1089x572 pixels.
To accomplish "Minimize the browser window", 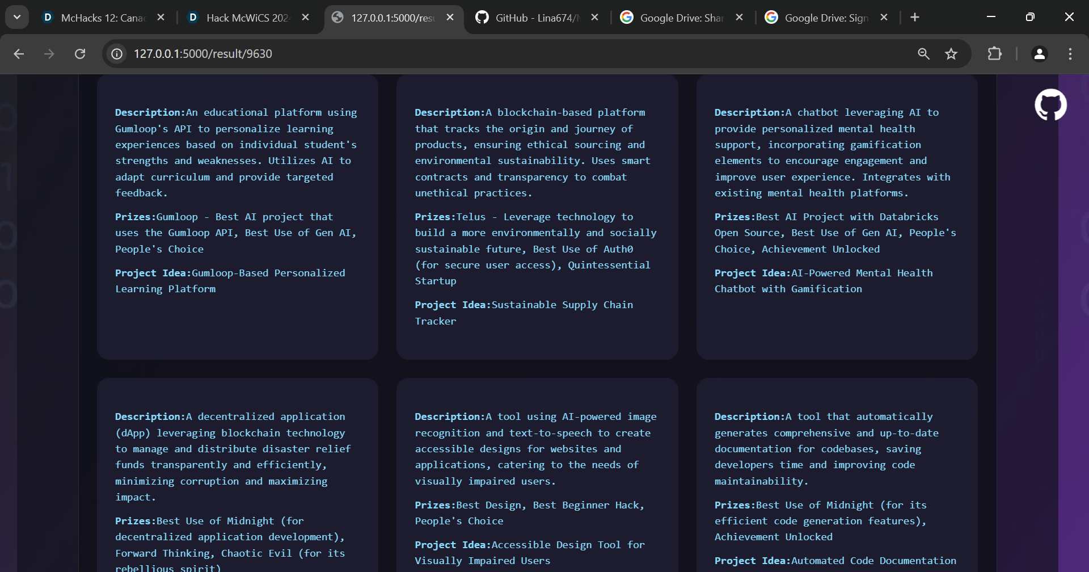I will coord(991,17).
